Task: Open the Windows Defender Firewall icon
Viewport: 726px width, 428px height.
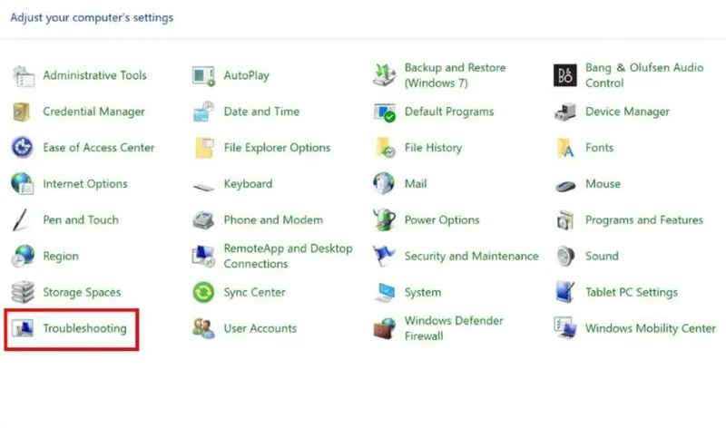Action: coord(384,328)
